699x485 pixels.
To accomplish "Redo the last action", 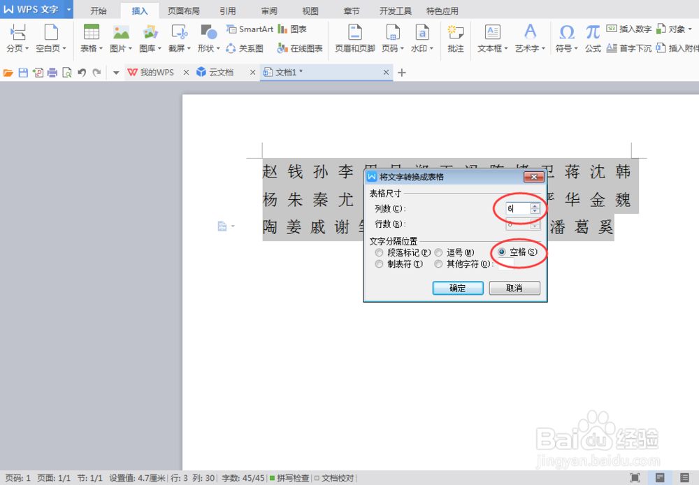I will tap(96, 73).
